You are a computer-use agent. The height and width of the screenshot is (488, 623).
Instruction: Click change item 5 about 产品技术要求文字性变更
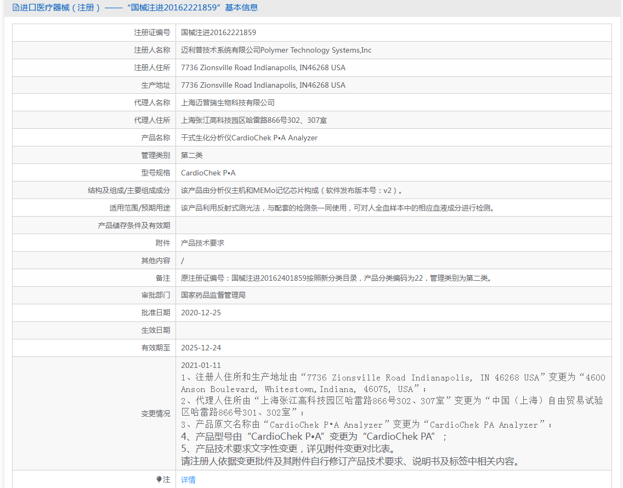pos(288,449)
